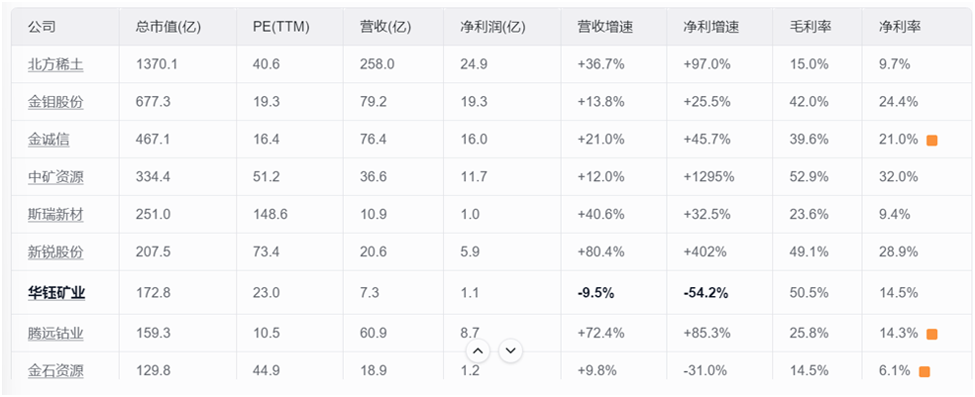Open the 金钼股份 company link

pos(55,102)
